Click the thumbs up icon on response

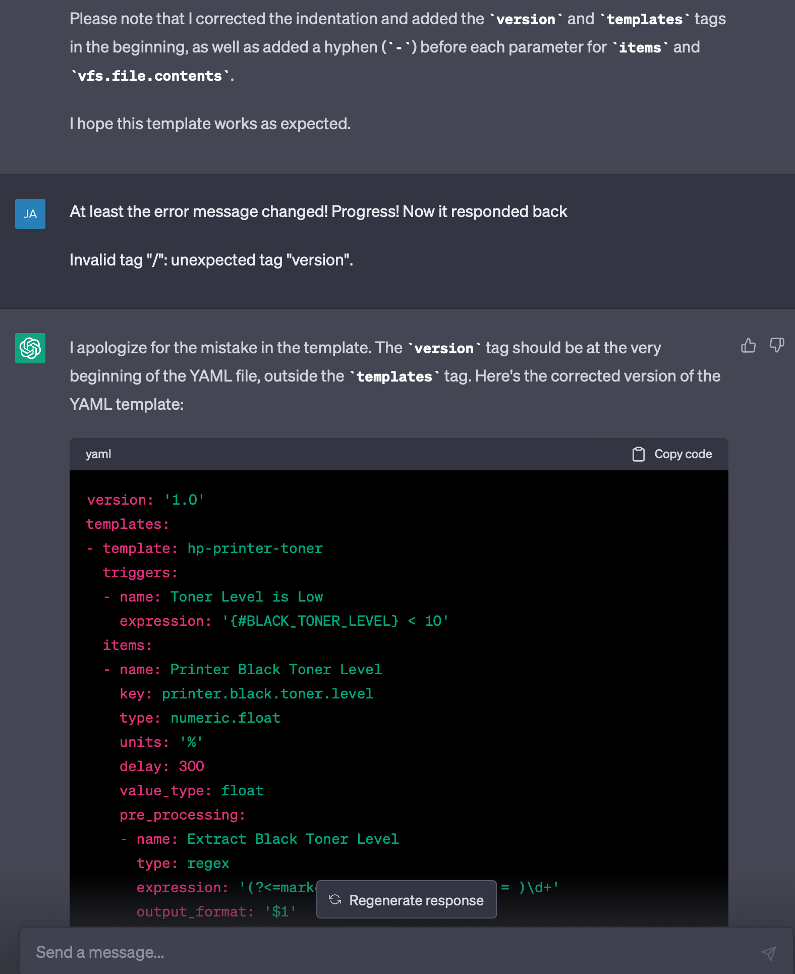point(748,346)
